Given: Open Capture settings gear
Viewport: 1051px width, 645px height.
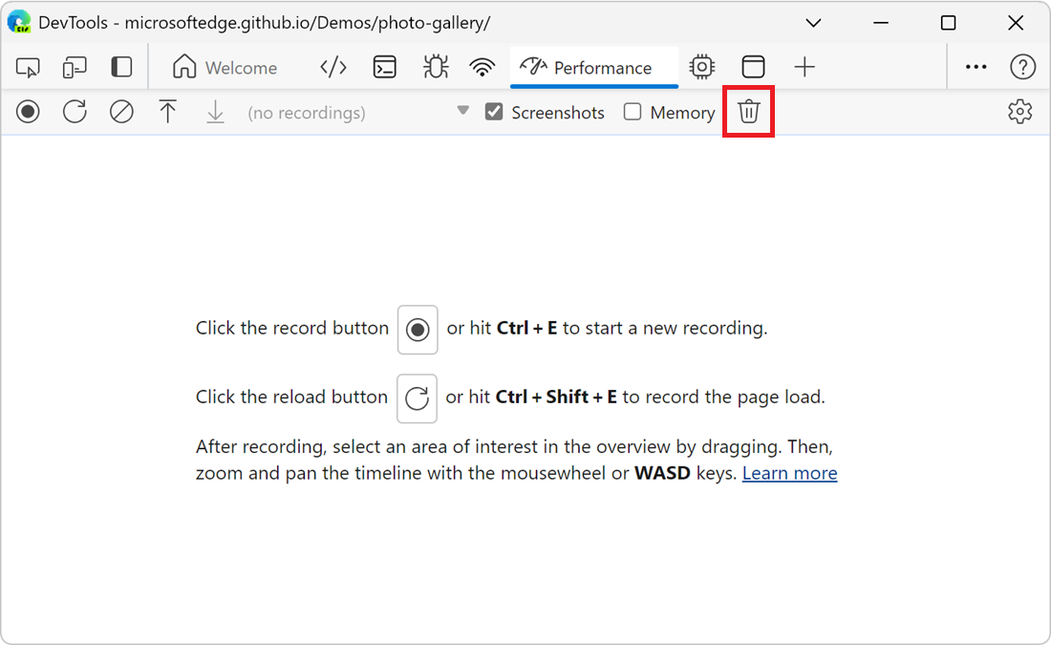Looking at the screenshot, I should (1020, 112).
